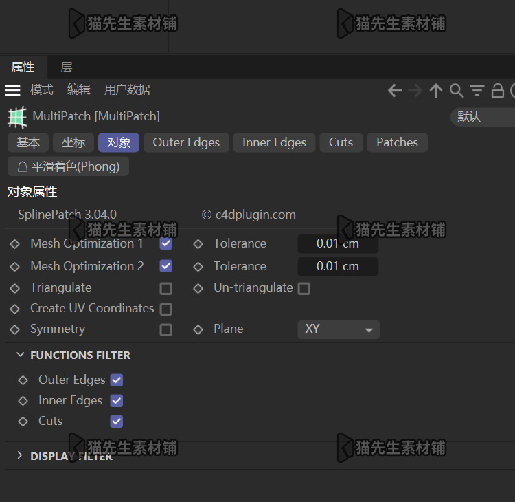The image size is (515, 502).
Task: Enable the Triangulate checkbox
Action: coord(166,289)
